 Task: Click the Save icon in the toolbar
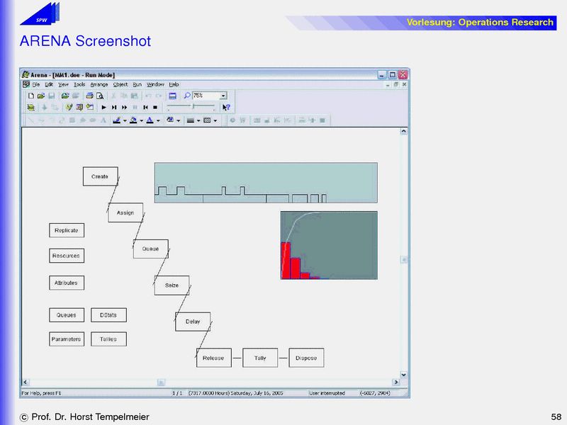click(x=52, y=96)
